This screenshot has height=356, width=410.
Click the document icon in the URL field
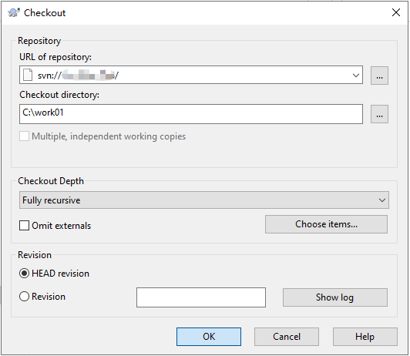click(28, 75)
